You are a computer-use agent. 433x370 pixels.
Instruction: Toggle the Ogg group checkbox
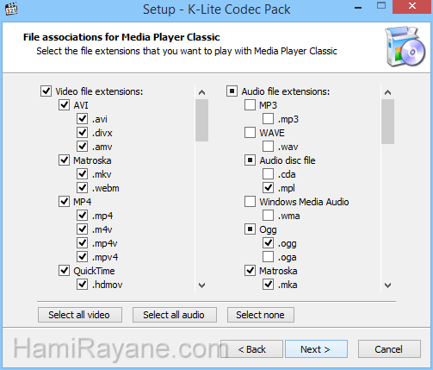pos(250,229)
